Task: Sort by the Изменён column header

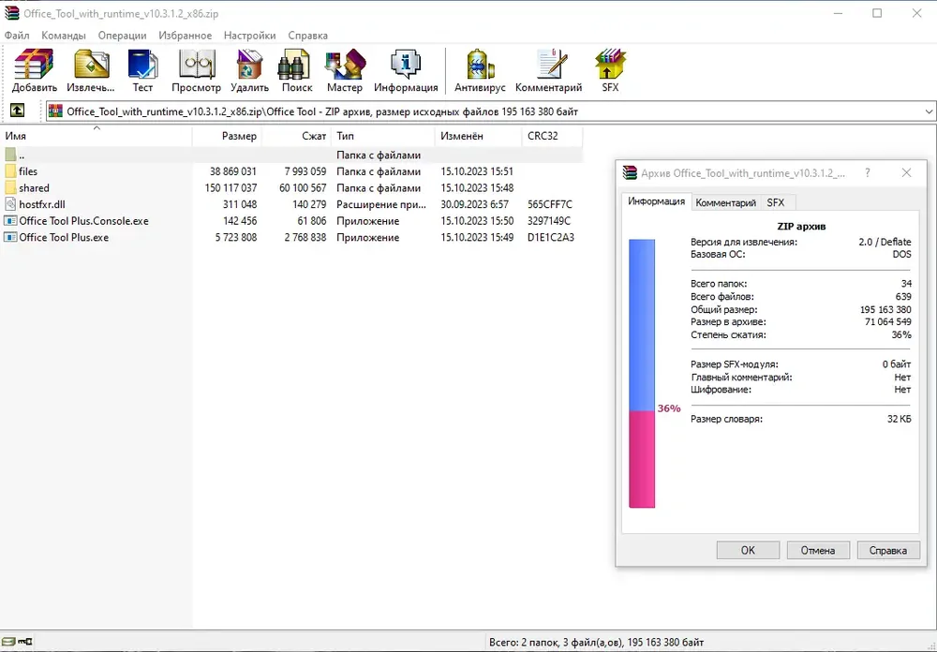Action: point(479,136)
